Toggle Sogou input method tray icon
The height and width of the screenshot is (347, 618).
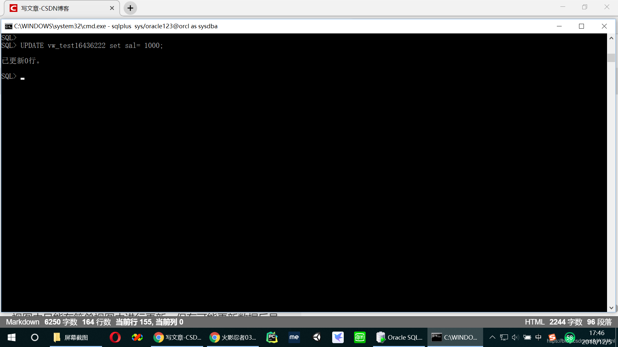(x=552, y=337)
